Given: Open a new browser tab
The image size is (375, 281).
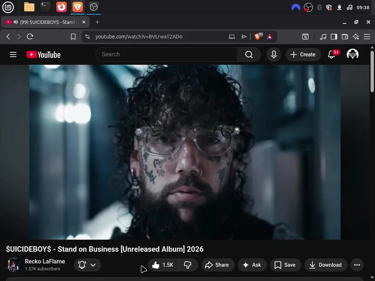Looking at the screenshot, I should (x=97, y=22).
